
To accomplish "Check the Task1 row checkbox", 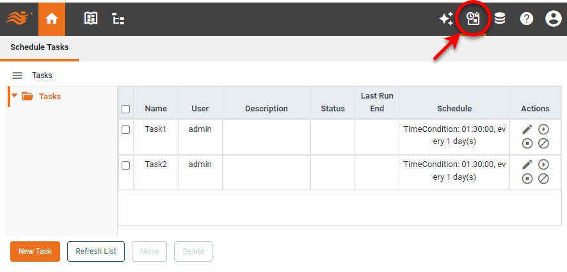I will (x=126, y=129).
